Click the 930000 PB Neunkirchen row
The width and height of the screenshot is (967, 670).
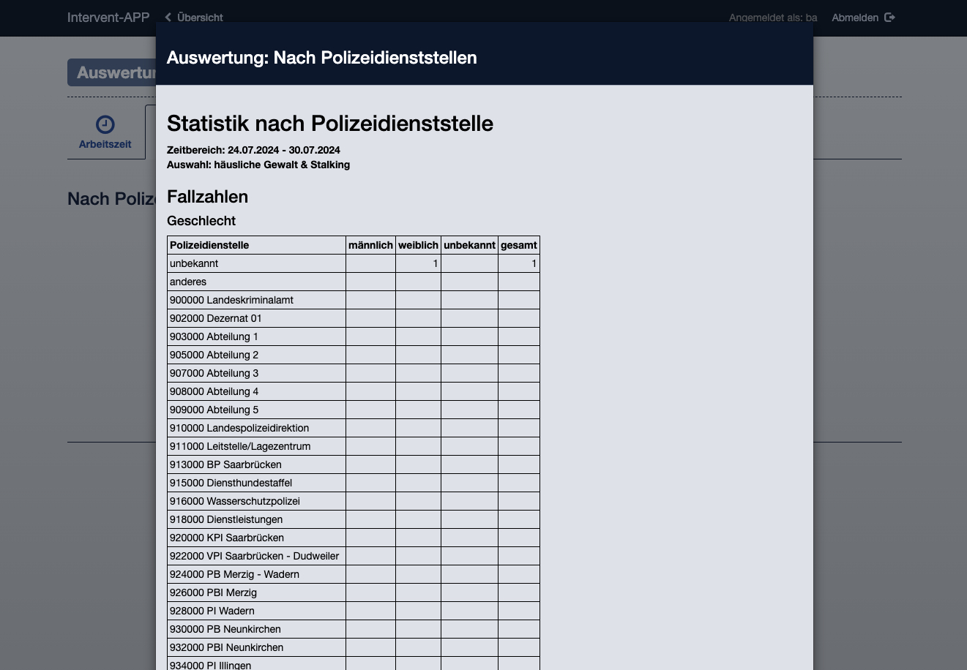[354, 629]
